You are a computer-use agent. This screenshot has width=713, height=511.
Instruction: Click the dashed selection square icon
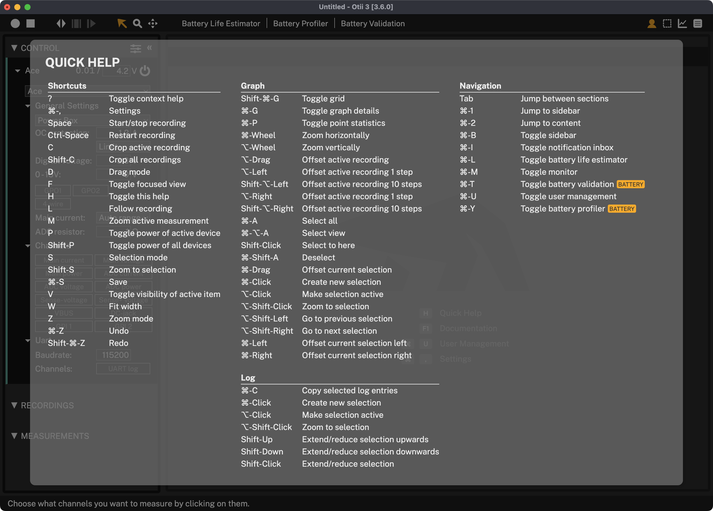(667, 24)
